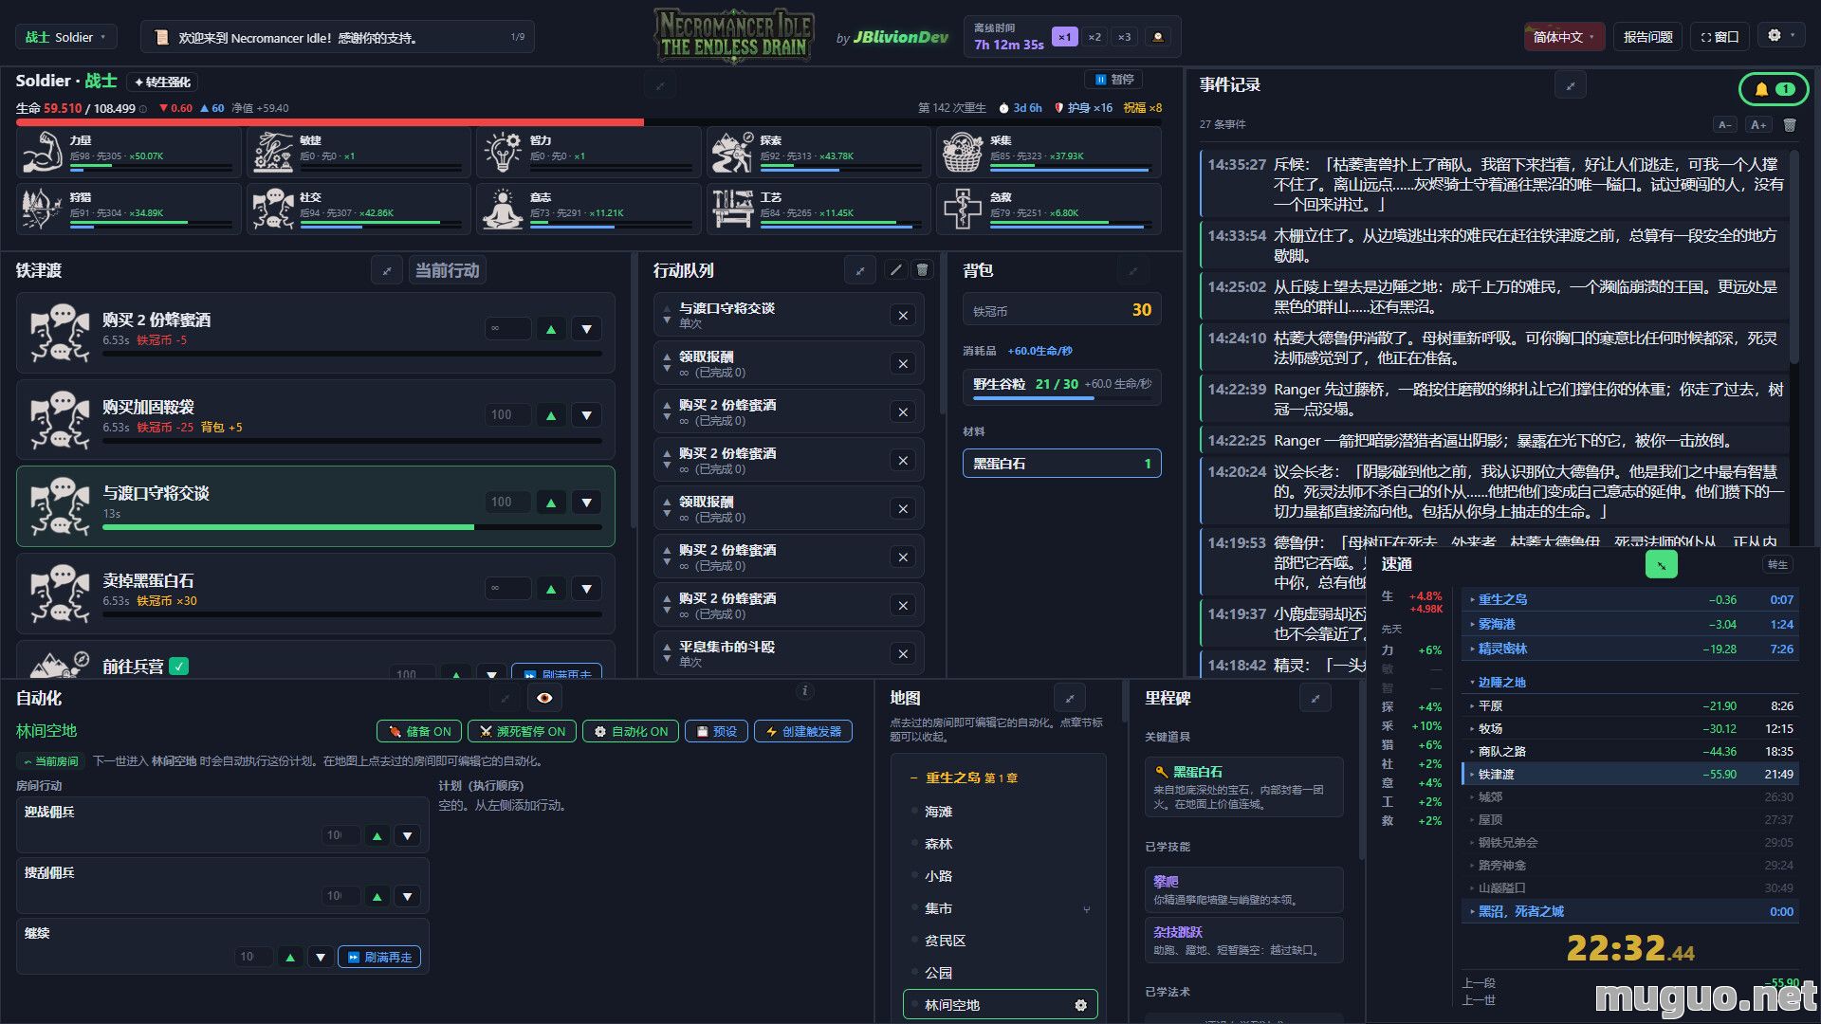
Task: Toggle automation visibility with the eye icon
Action: point(544,698)
